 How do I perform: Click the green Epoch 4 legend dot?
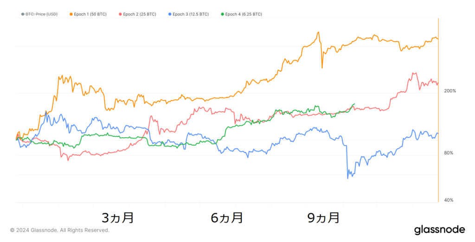pyautogui.click(x=223, y=14)
